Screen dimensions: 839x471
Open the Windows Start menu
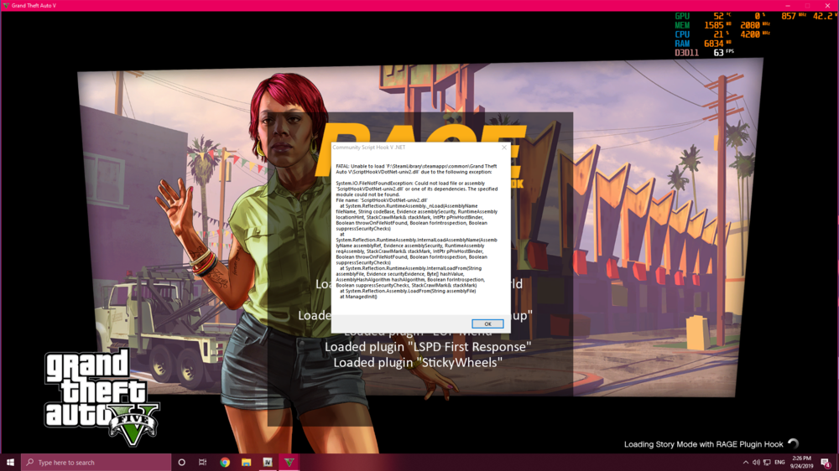pyautogui.click(x=10, y=463)
